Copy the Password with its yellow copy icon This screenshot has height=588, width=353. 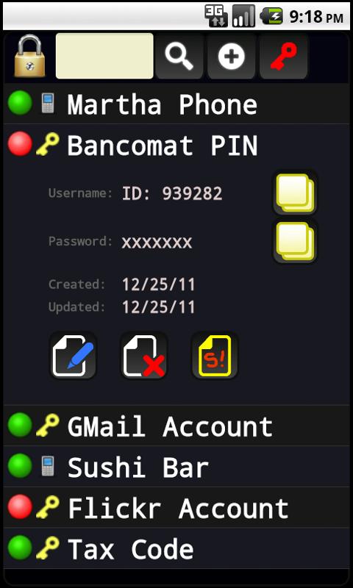(295, 242)
